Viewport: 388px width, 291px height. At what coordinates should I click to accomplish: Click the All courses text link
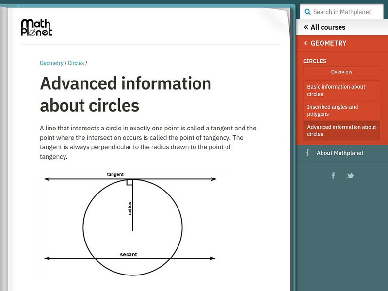tap(328, 27)
